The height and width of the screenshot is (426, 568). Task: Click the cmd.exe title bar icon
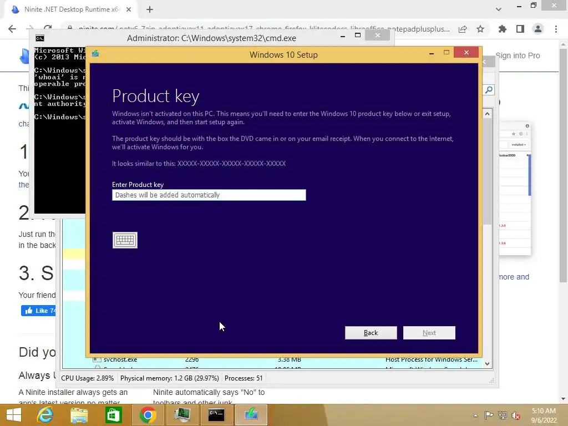(x=40, y=38)
